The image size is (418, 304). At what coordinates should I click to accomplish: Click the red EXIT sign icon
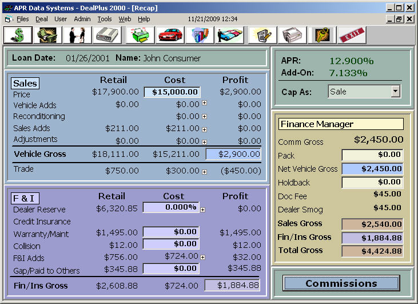(x=352, y=35)
